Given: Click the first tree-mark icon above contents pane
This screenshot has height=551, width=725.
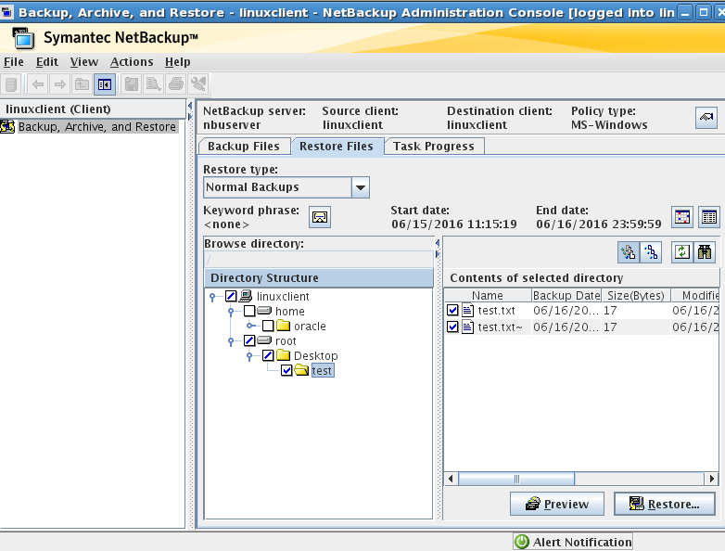Looking at the screenshot, I should pos(629,252).
